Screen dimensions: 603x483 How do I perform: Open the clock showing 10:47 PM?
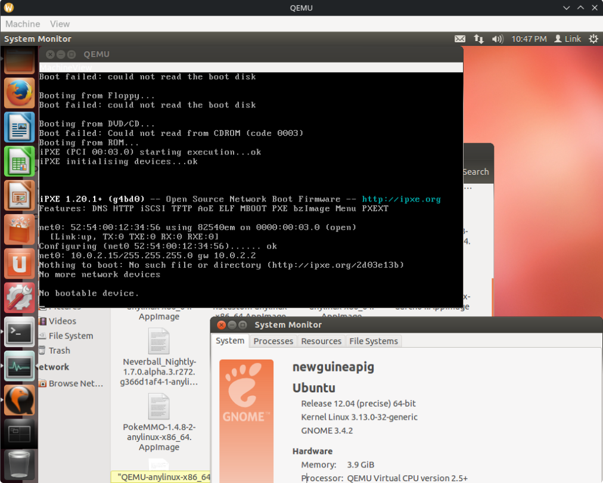point(529,39)
